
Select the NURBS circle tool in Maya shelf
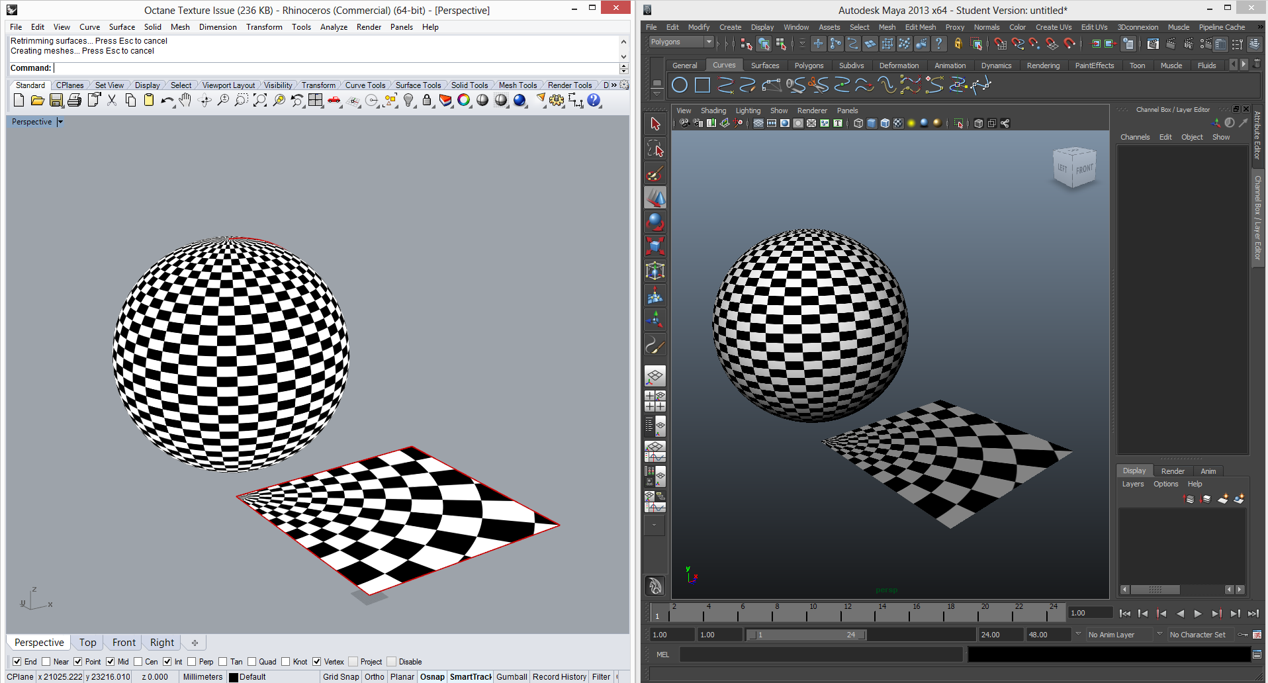coord(679,85)
